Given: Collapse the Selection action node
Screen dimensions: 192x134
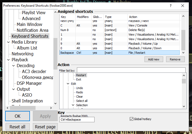Looking at the screenshot, I should 73,105.
